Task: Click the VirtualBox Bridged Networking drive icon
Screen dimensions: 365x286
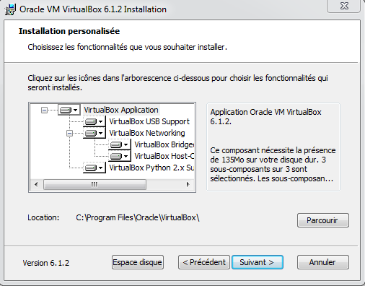Action: coord(116,144)
